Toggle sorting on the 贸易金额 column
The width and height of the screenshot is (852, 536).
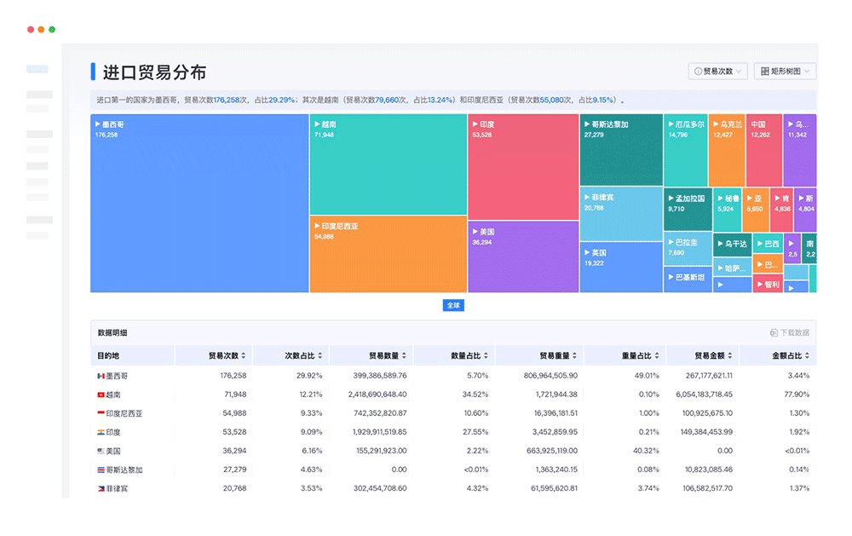(728, 355)
